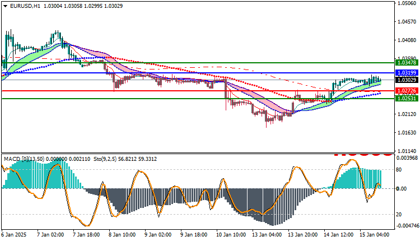Screen dimensions: 420x241
Task: Select the red 1.02726 price label
Action: pyautogui.click(x=407, y=91)
